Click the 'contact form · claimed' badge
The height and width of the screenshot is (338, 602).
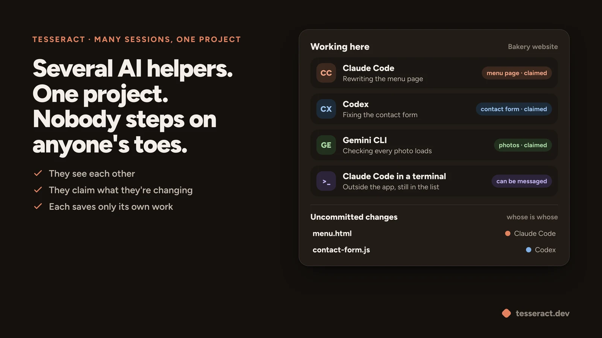tap(514, 109)
